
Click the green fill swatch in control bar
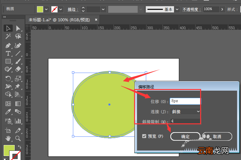[x=40, y=9]
